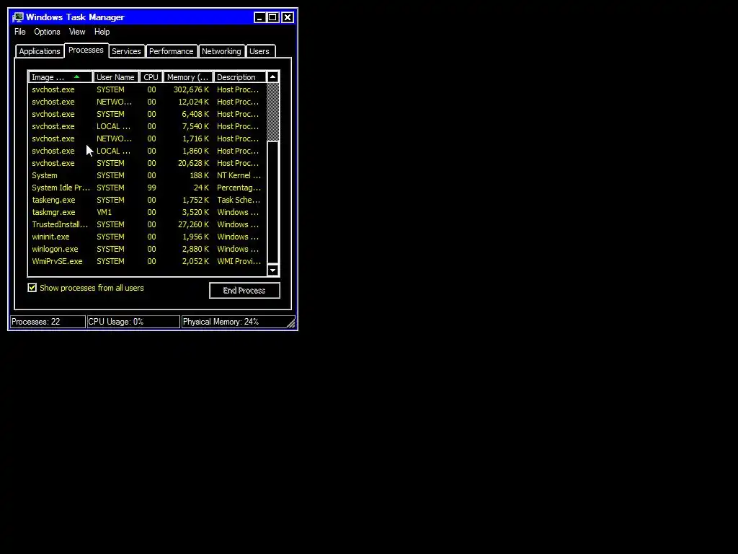Click the scrollbar down arrow
738x554 pixels.
pos(273,271)
